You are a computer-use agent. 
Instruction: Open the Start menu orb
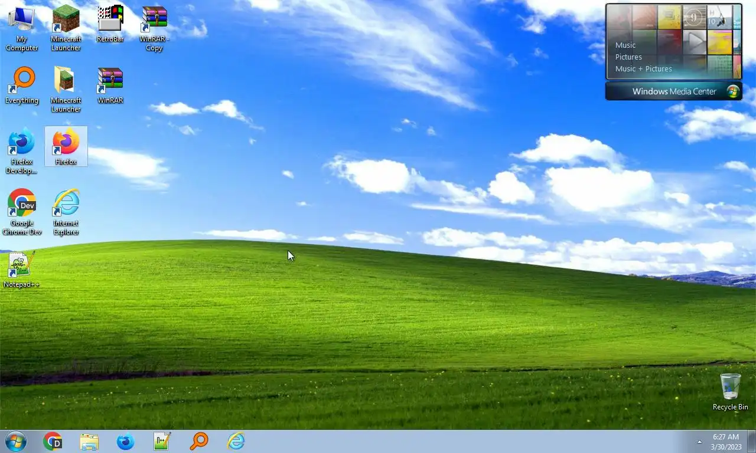pos(15,441)
